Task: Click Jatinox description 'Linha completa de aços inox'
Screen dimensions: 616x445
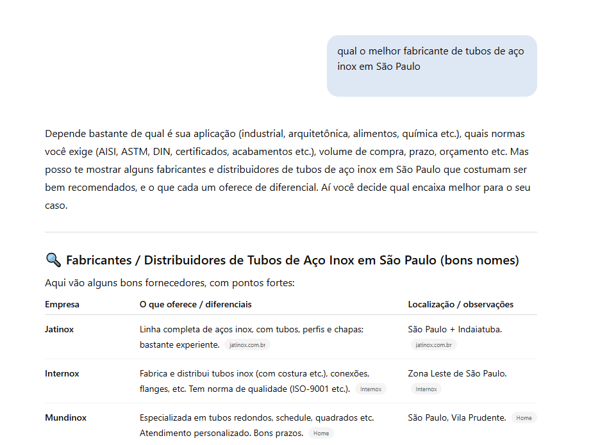Action: (x=251, y=330)
